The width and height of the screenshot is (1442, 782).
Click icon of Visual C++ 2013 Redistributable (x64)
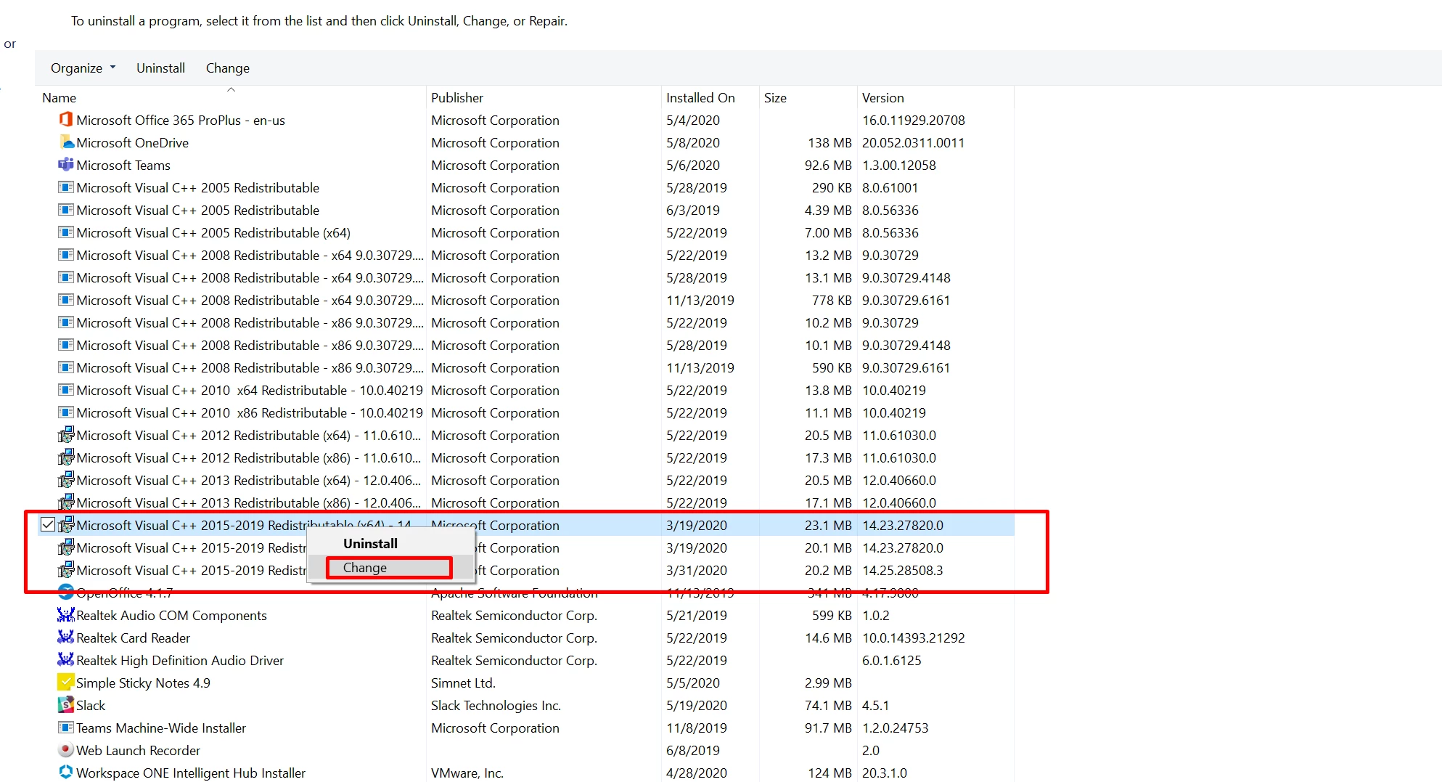pyautogui.click(x=65, y=479)
